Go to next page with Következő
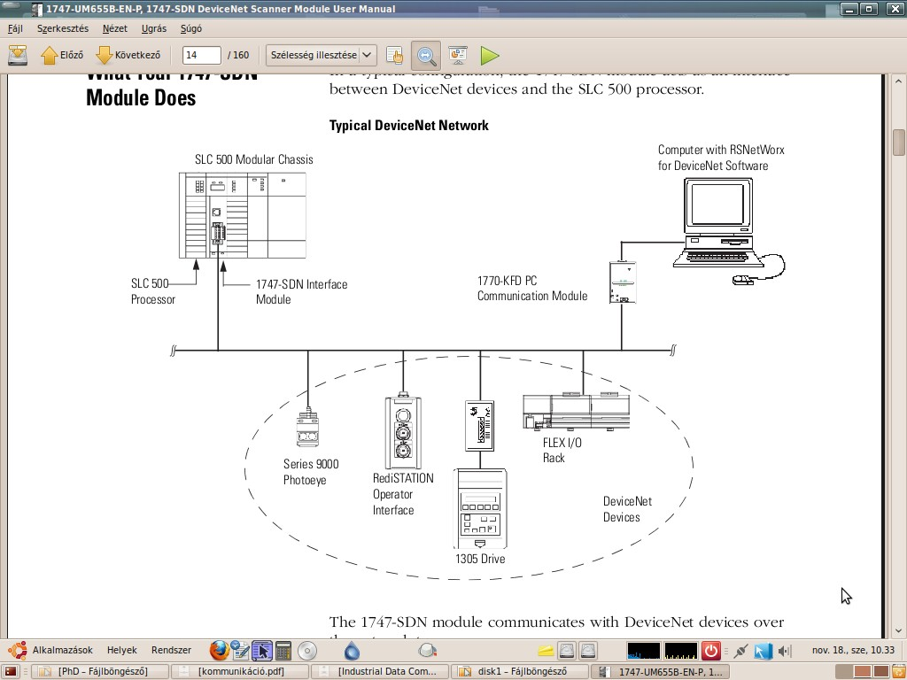The width and height of the screenshot is (907, 680). click(128, 56)
